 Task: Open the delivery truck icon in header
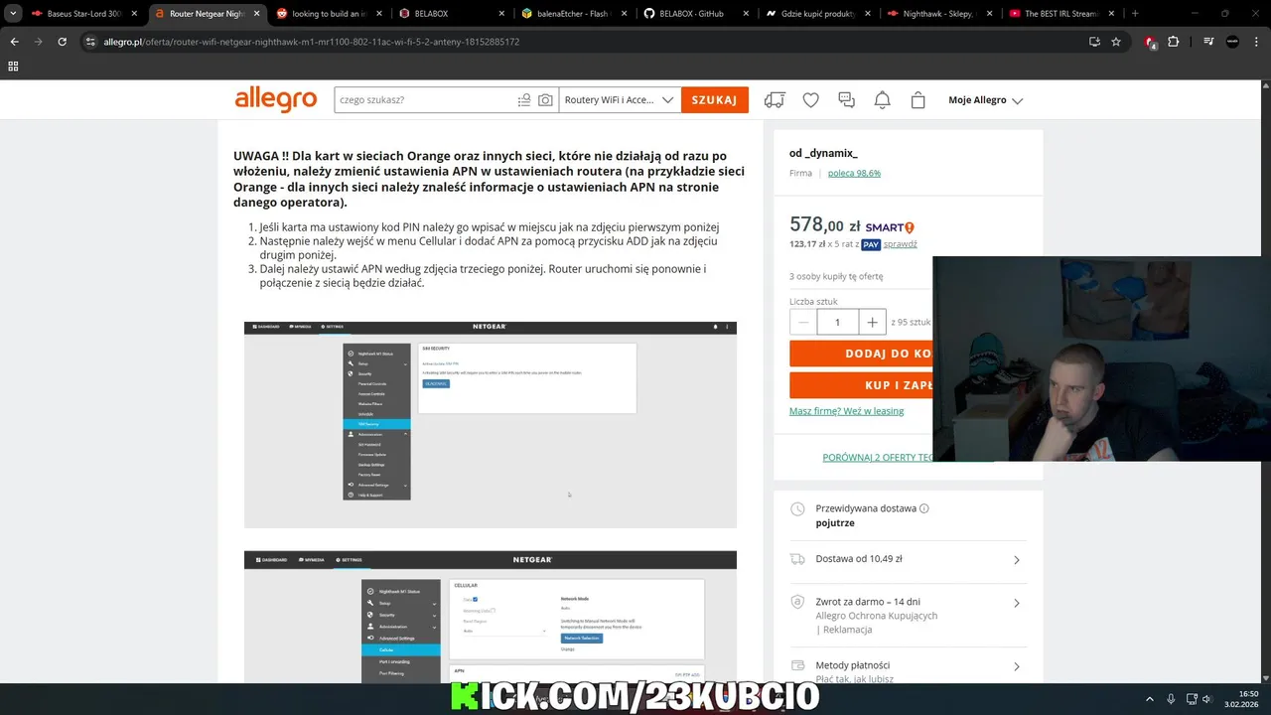tap(775, 100)
